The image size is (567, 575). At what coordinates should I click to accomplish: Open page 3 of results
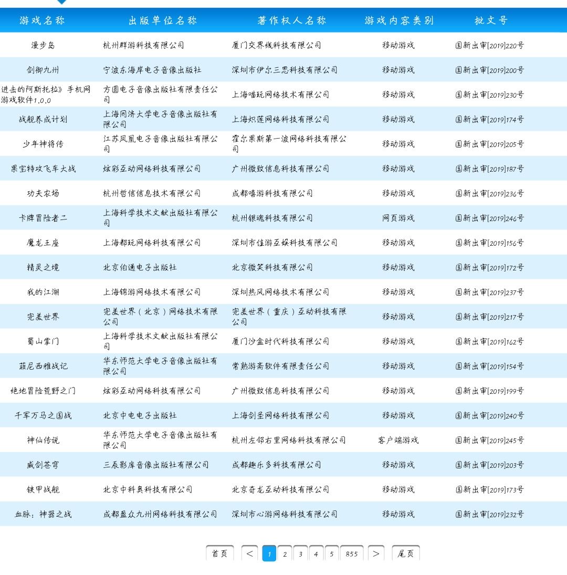tap(300, 553)
